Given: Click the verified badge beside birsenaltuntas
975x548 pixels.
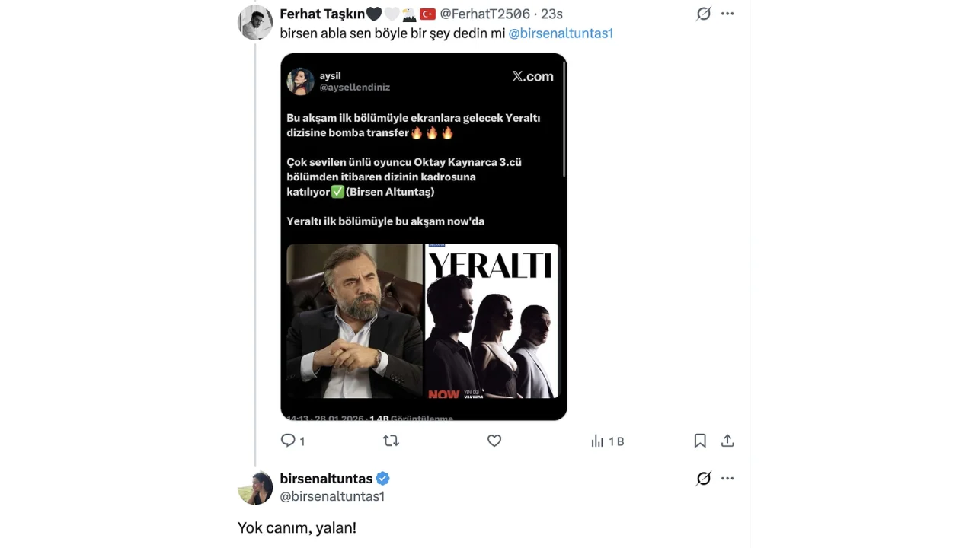Looking at the screenshot, I should coord(383,478).
